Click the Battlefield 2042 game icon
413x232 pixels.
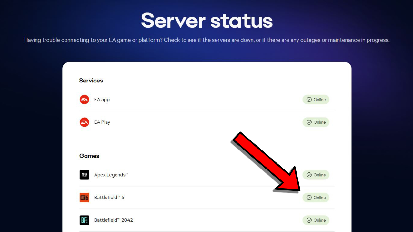84,220
